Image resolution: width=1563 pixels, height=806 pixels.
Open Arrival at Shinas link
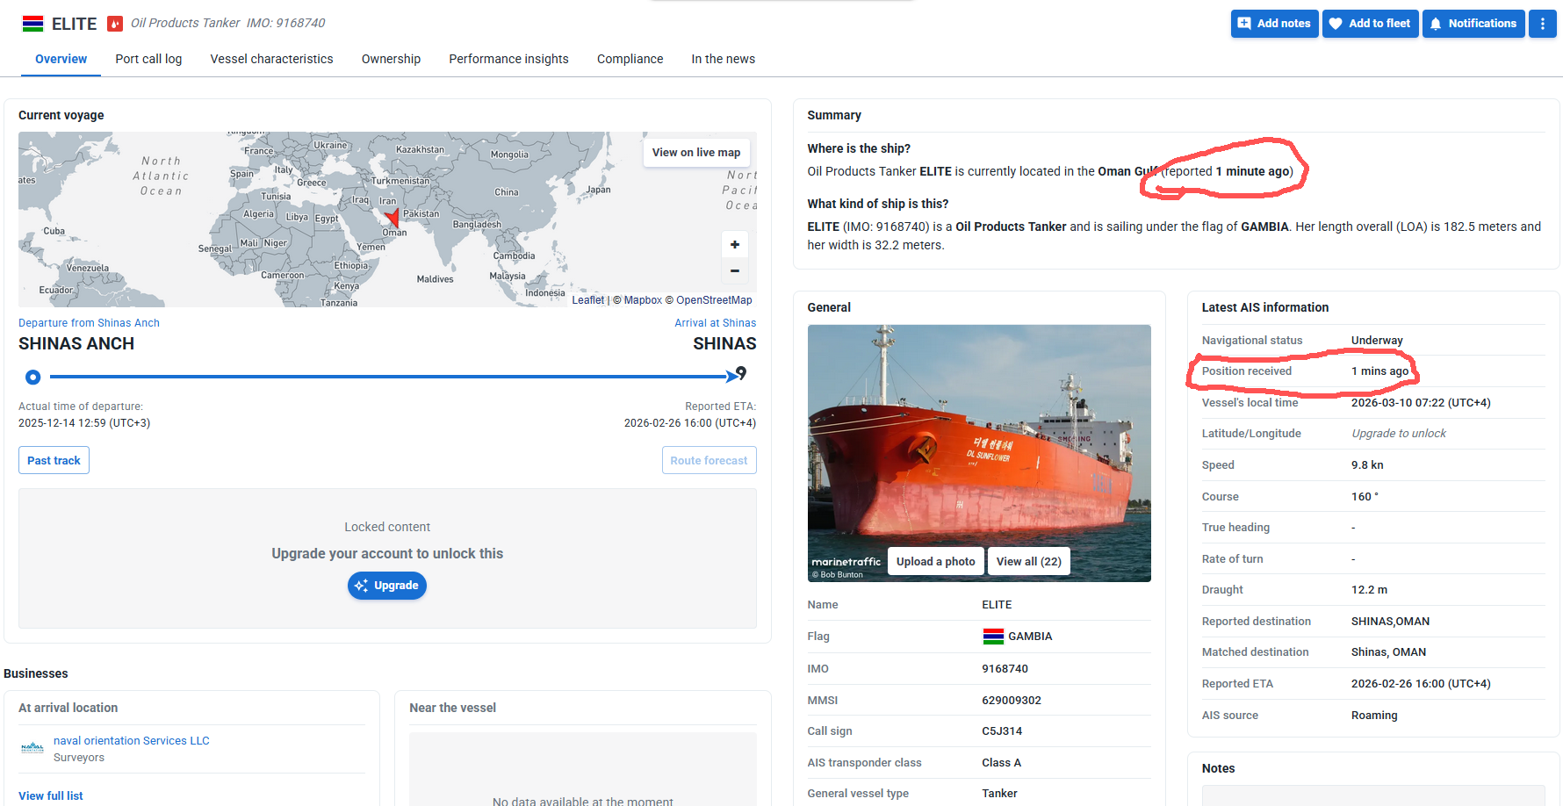click(x=715, y=323)
